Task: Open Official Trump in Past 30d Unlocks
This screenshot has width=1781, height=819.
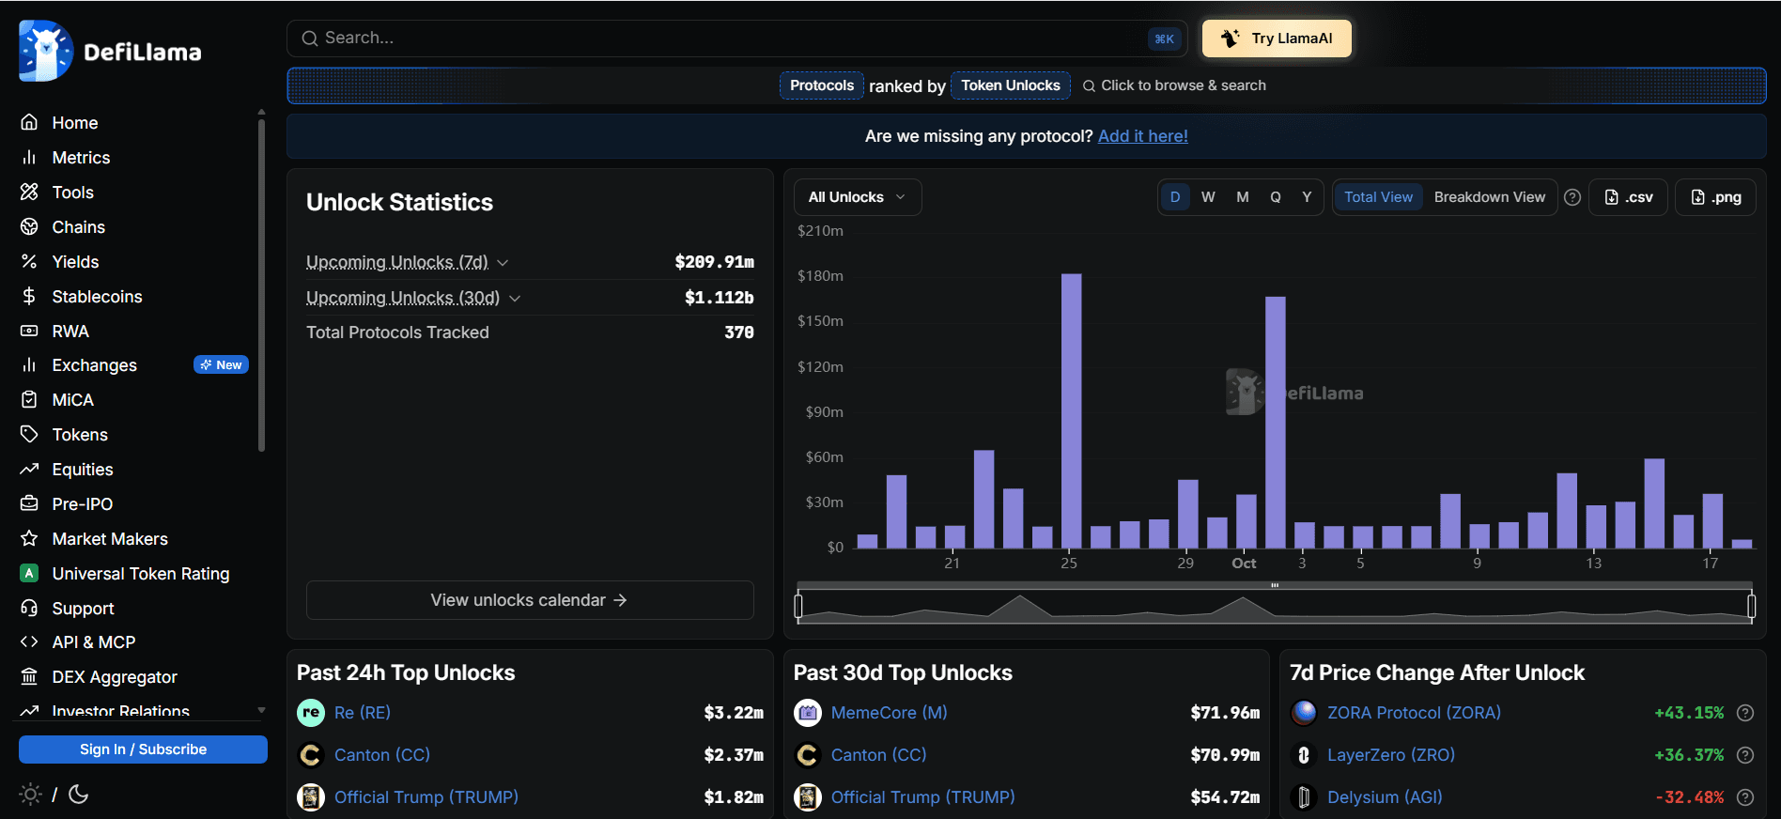Action: point(923,797)
